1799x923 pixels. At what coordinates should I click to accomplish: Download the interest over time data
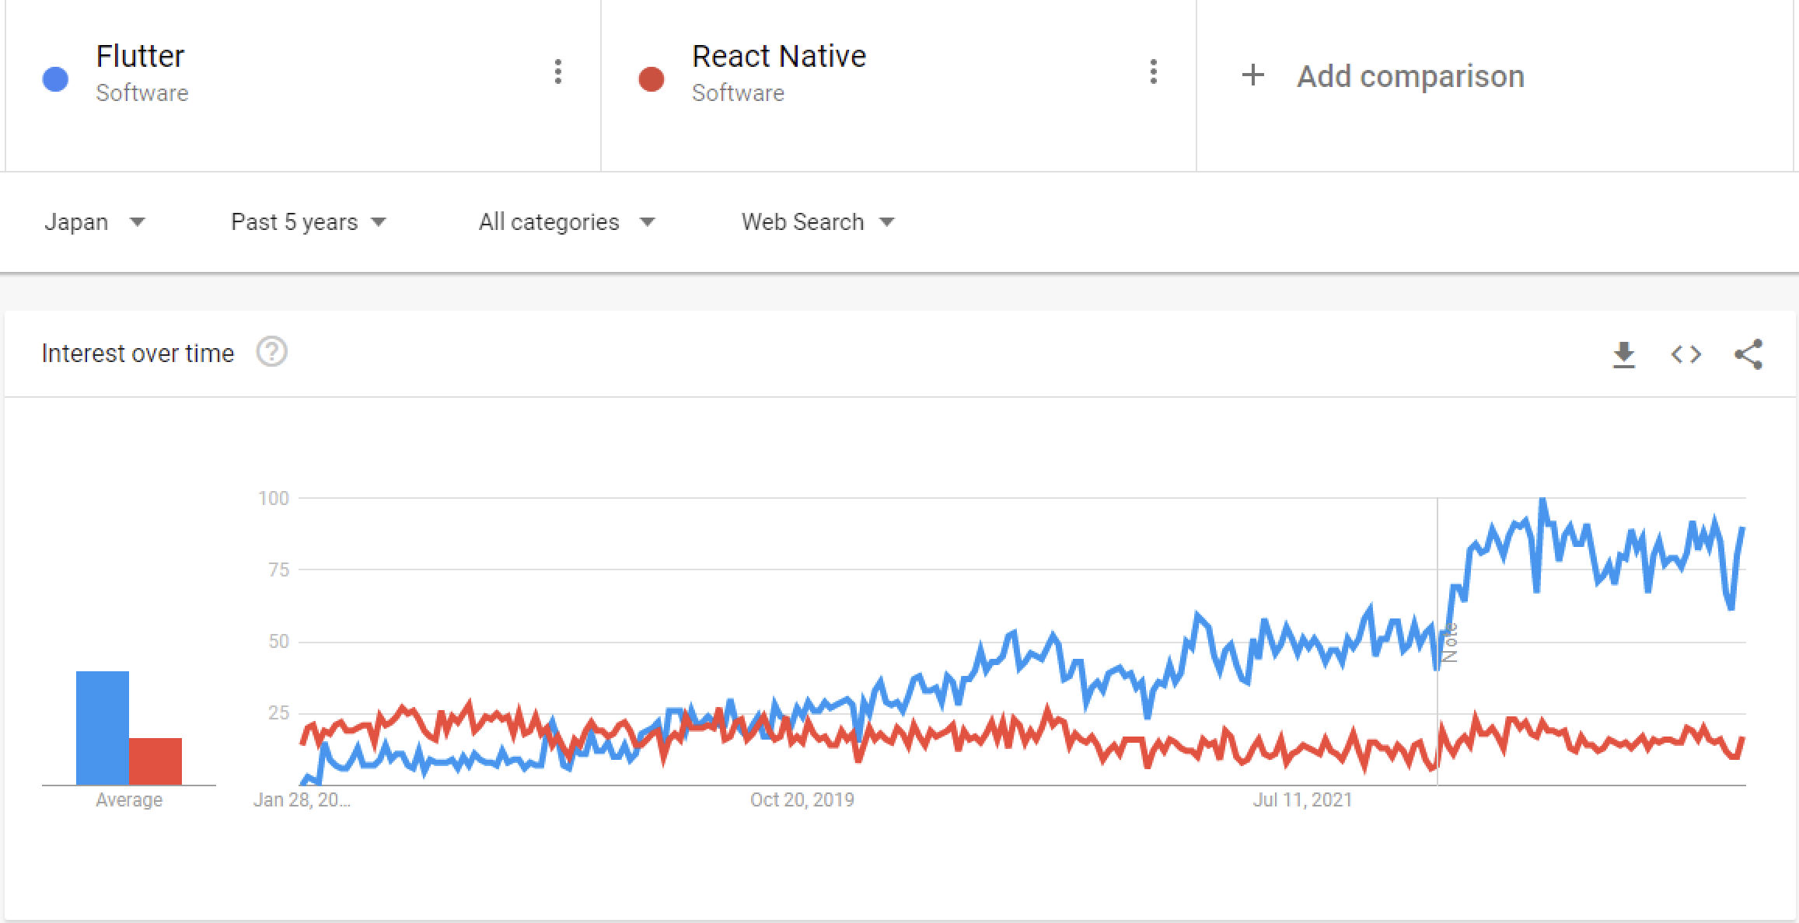[1623, 354]
